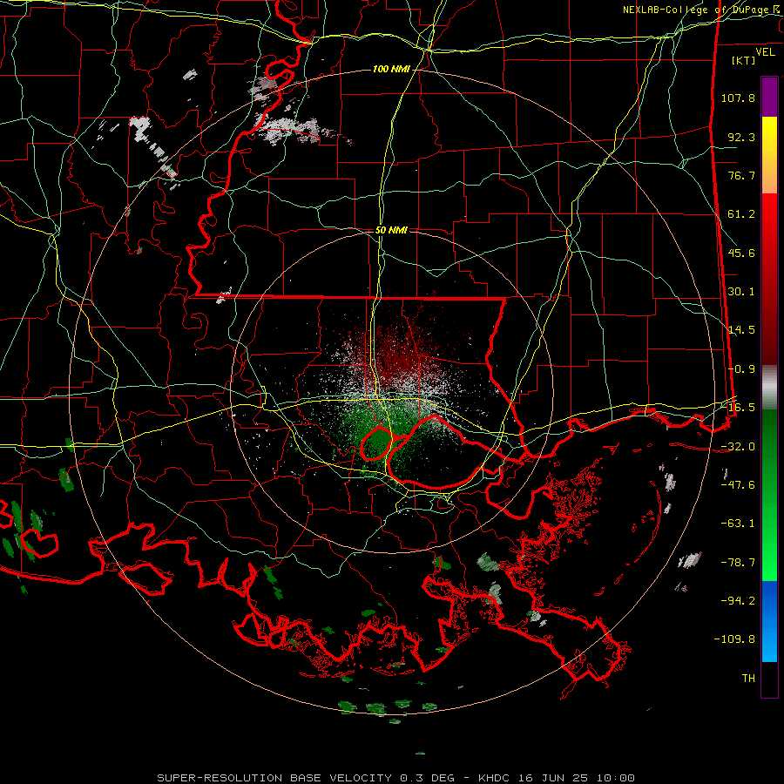
Task: Click the 50 NMI range ring label
Action: pyautogui.click(x=391, y=230)
